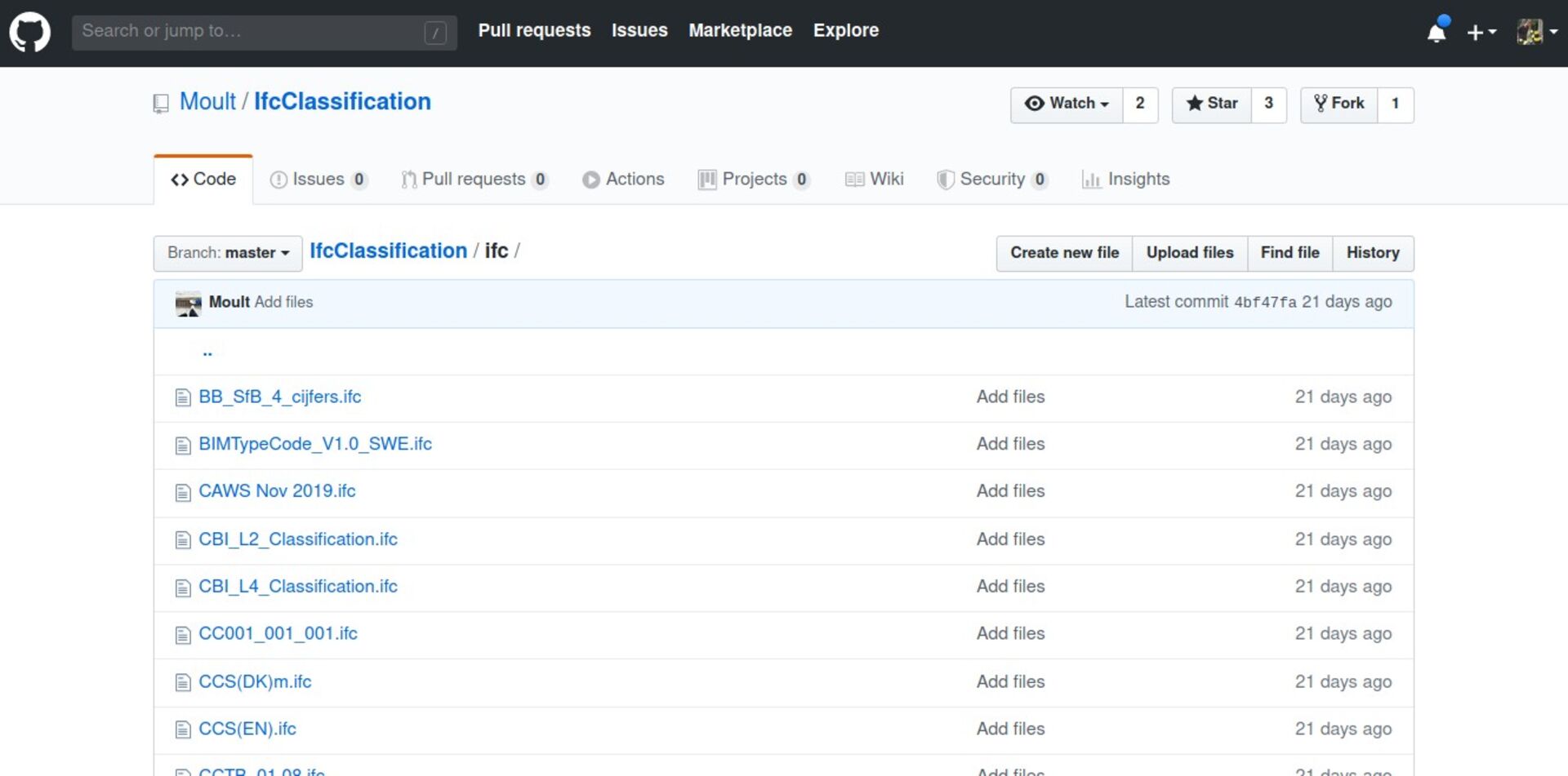
Task: View the stargazers count 3
Action: [x=1269, y=104]
